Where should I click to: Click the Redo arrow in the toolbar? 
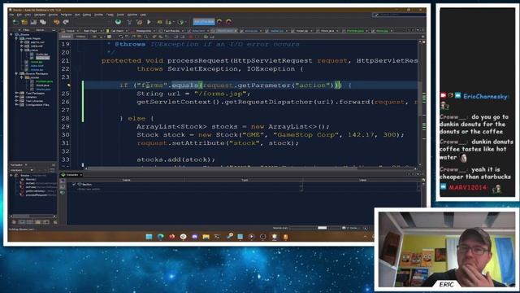point(66,22)
